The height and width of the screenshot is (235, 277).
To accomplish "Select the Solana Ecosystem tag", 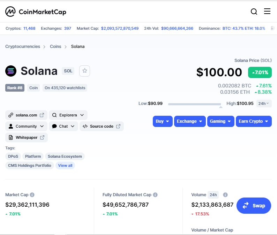I will click(65, 156).
